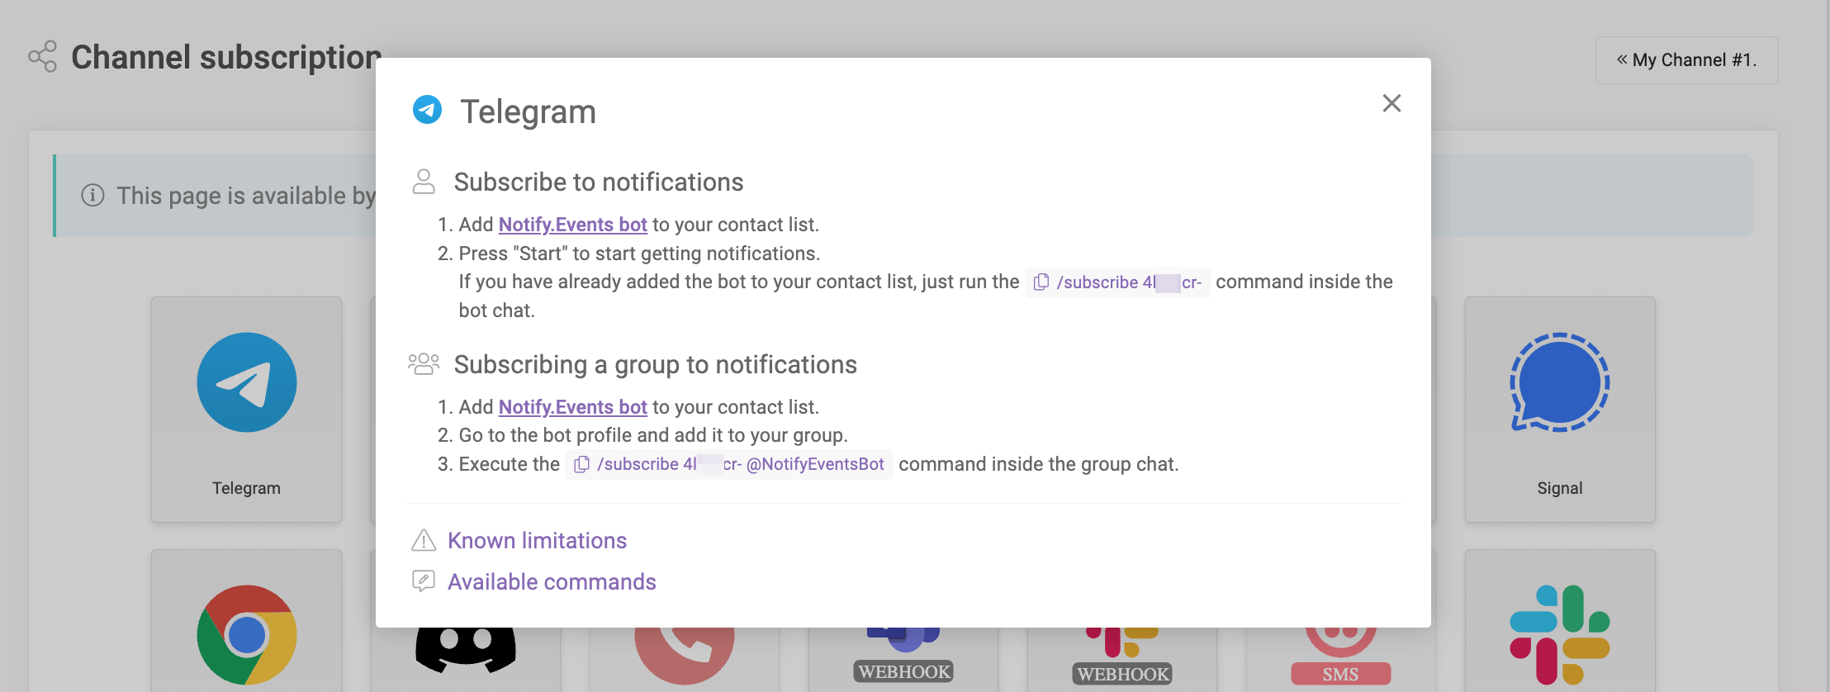1830x692 pixels.
Task: Open Notify.Events bot link under Subscribe to notifications
Action: pos(572,225)
